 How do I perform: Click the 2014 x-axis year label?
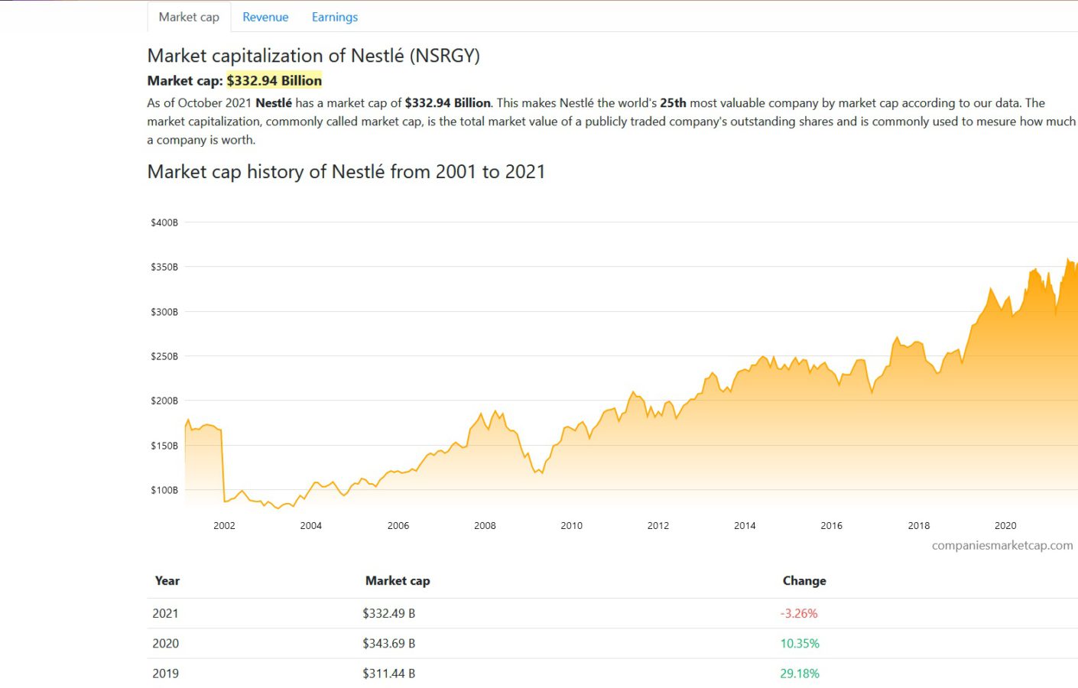[745, 525]
